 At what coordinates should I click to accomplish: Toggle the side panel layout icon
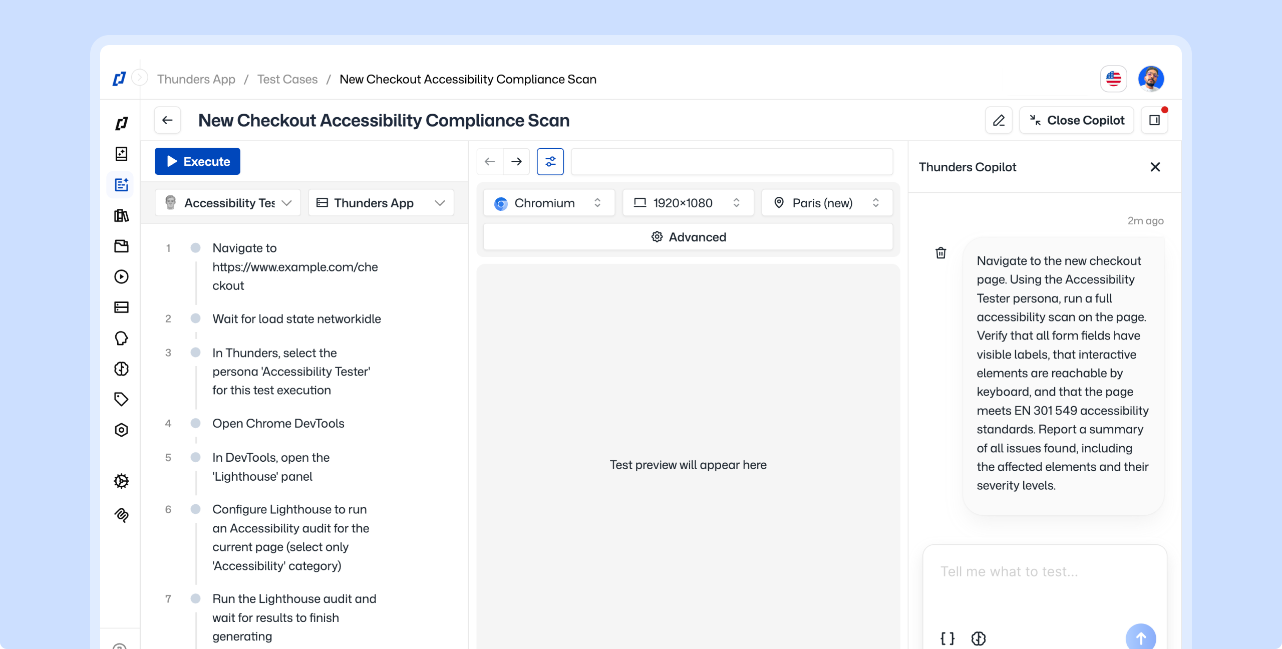[x=1154, y=120]
